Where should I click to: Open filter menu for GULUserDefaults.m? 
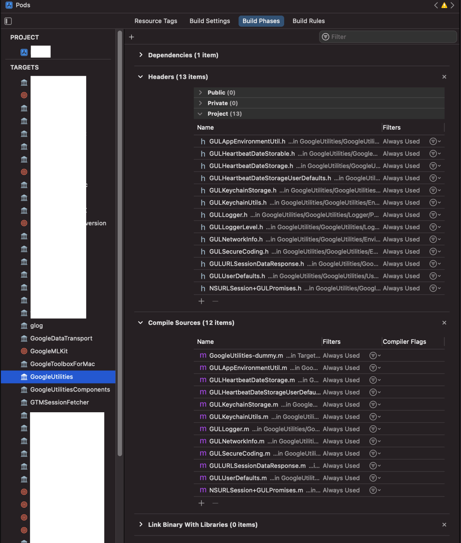point(375,478)
